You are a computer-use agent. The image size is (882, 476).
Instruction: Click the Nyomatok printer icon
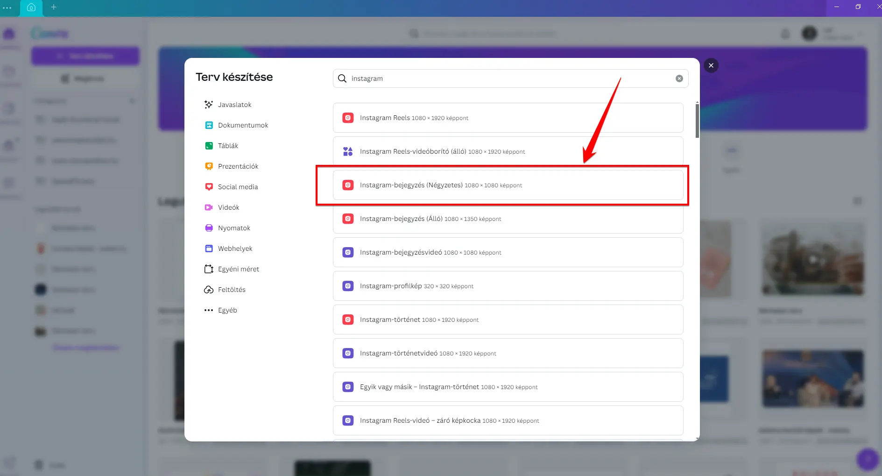point(209,228)
